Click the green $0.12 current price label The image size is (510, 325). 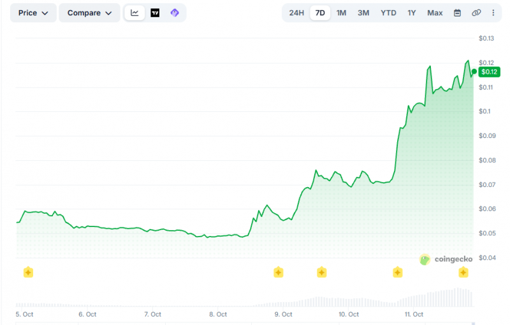tap(489, 72)
